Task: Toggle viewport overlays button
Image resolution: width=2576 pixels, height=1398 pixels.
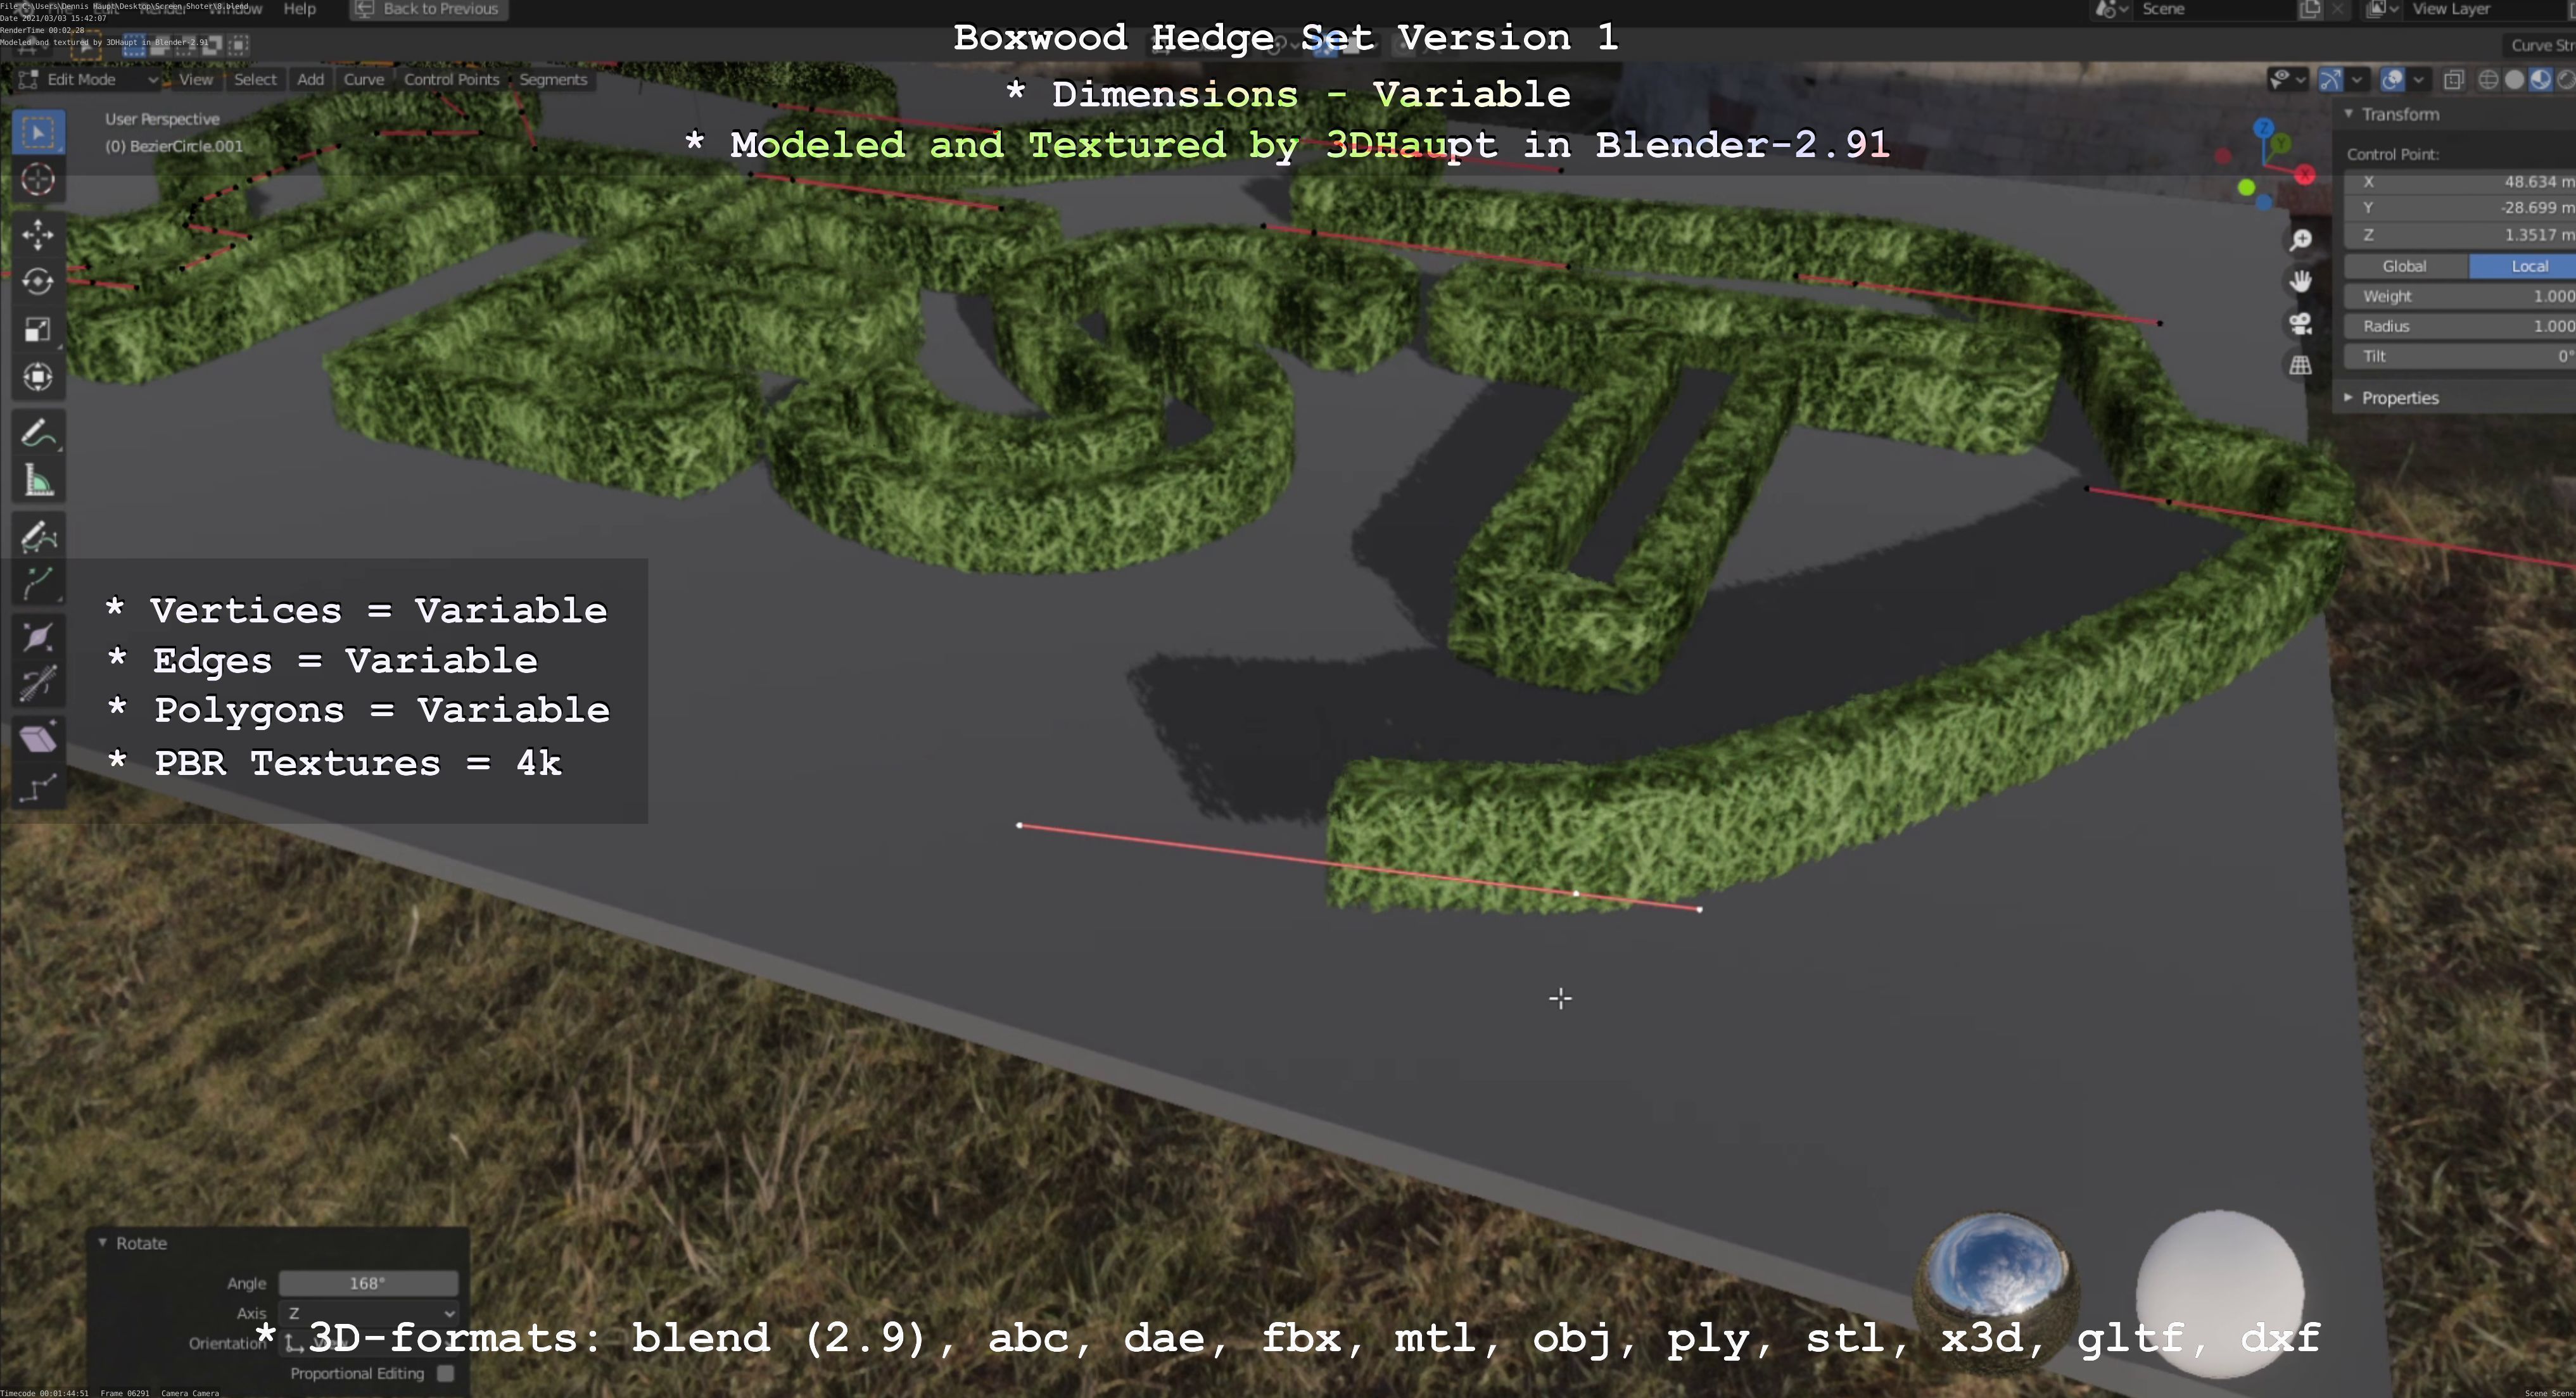Action: (2392, 80)
